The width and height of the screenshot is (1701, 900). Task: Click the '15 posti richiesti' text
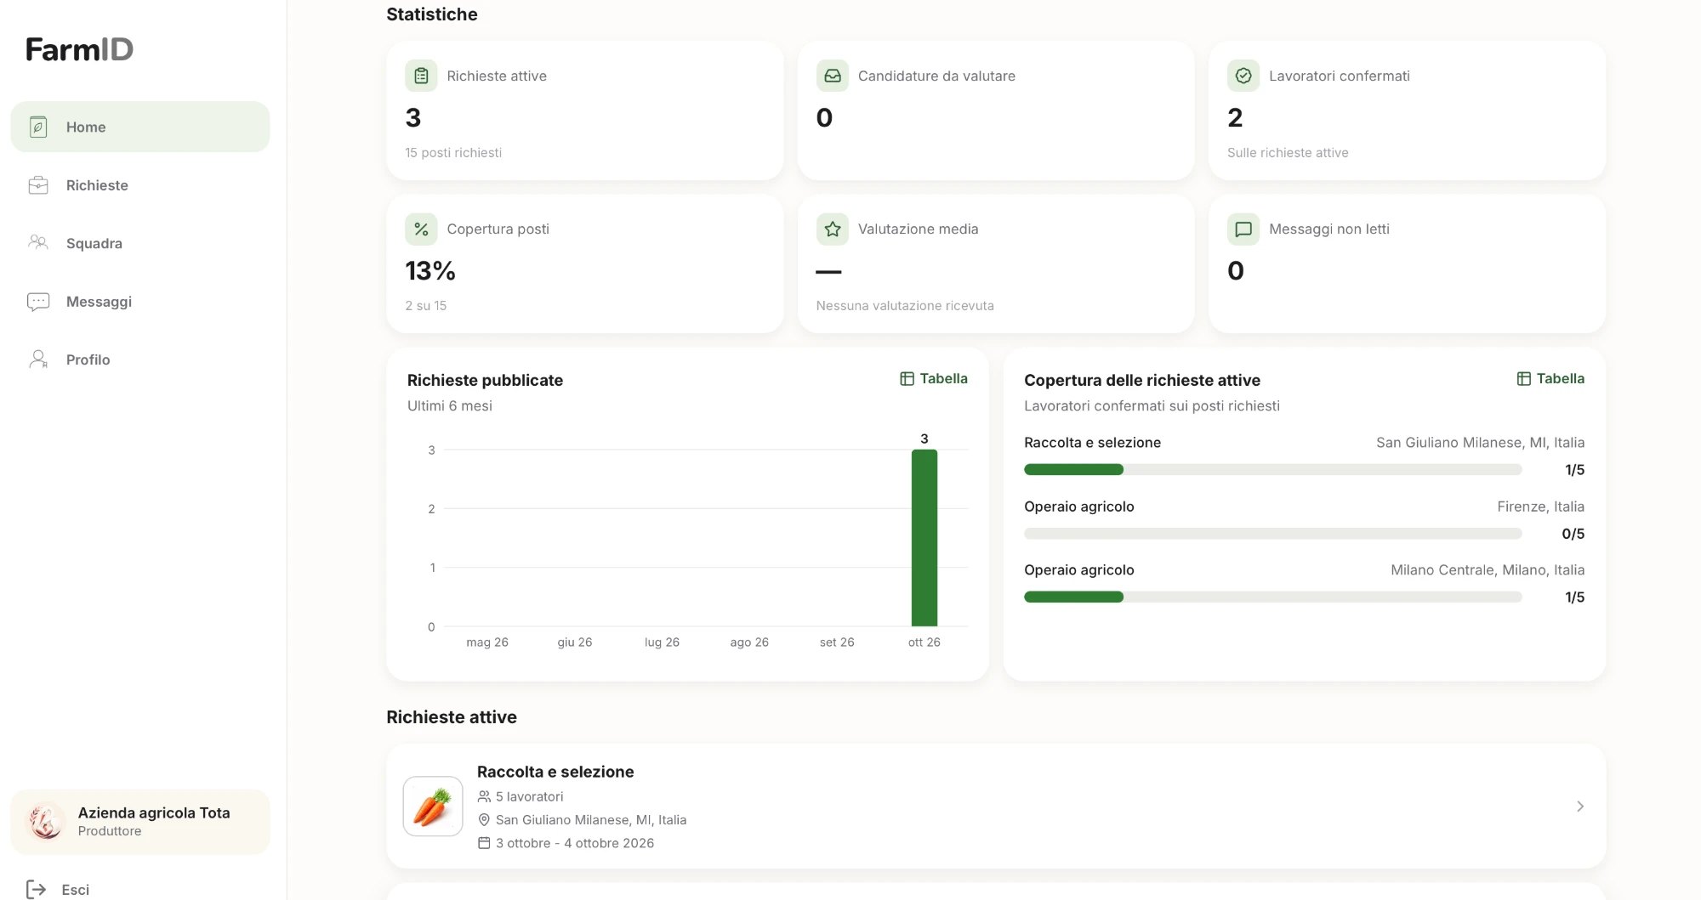click(453, 153)
